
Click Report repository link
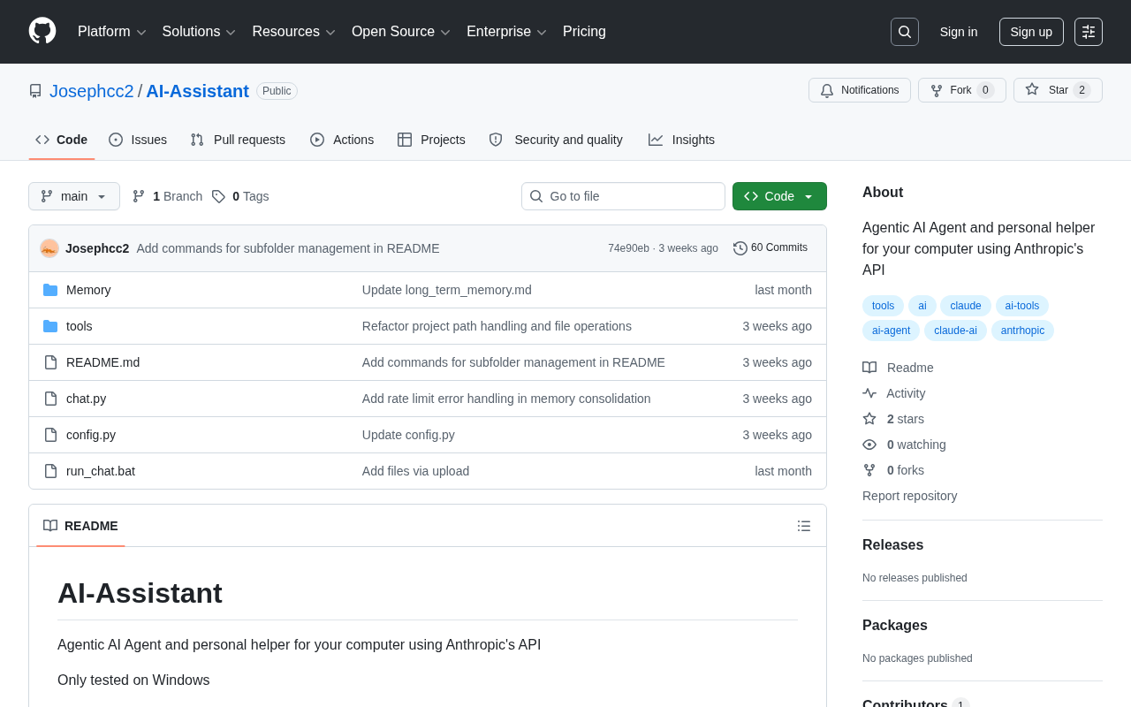[909, 496]
